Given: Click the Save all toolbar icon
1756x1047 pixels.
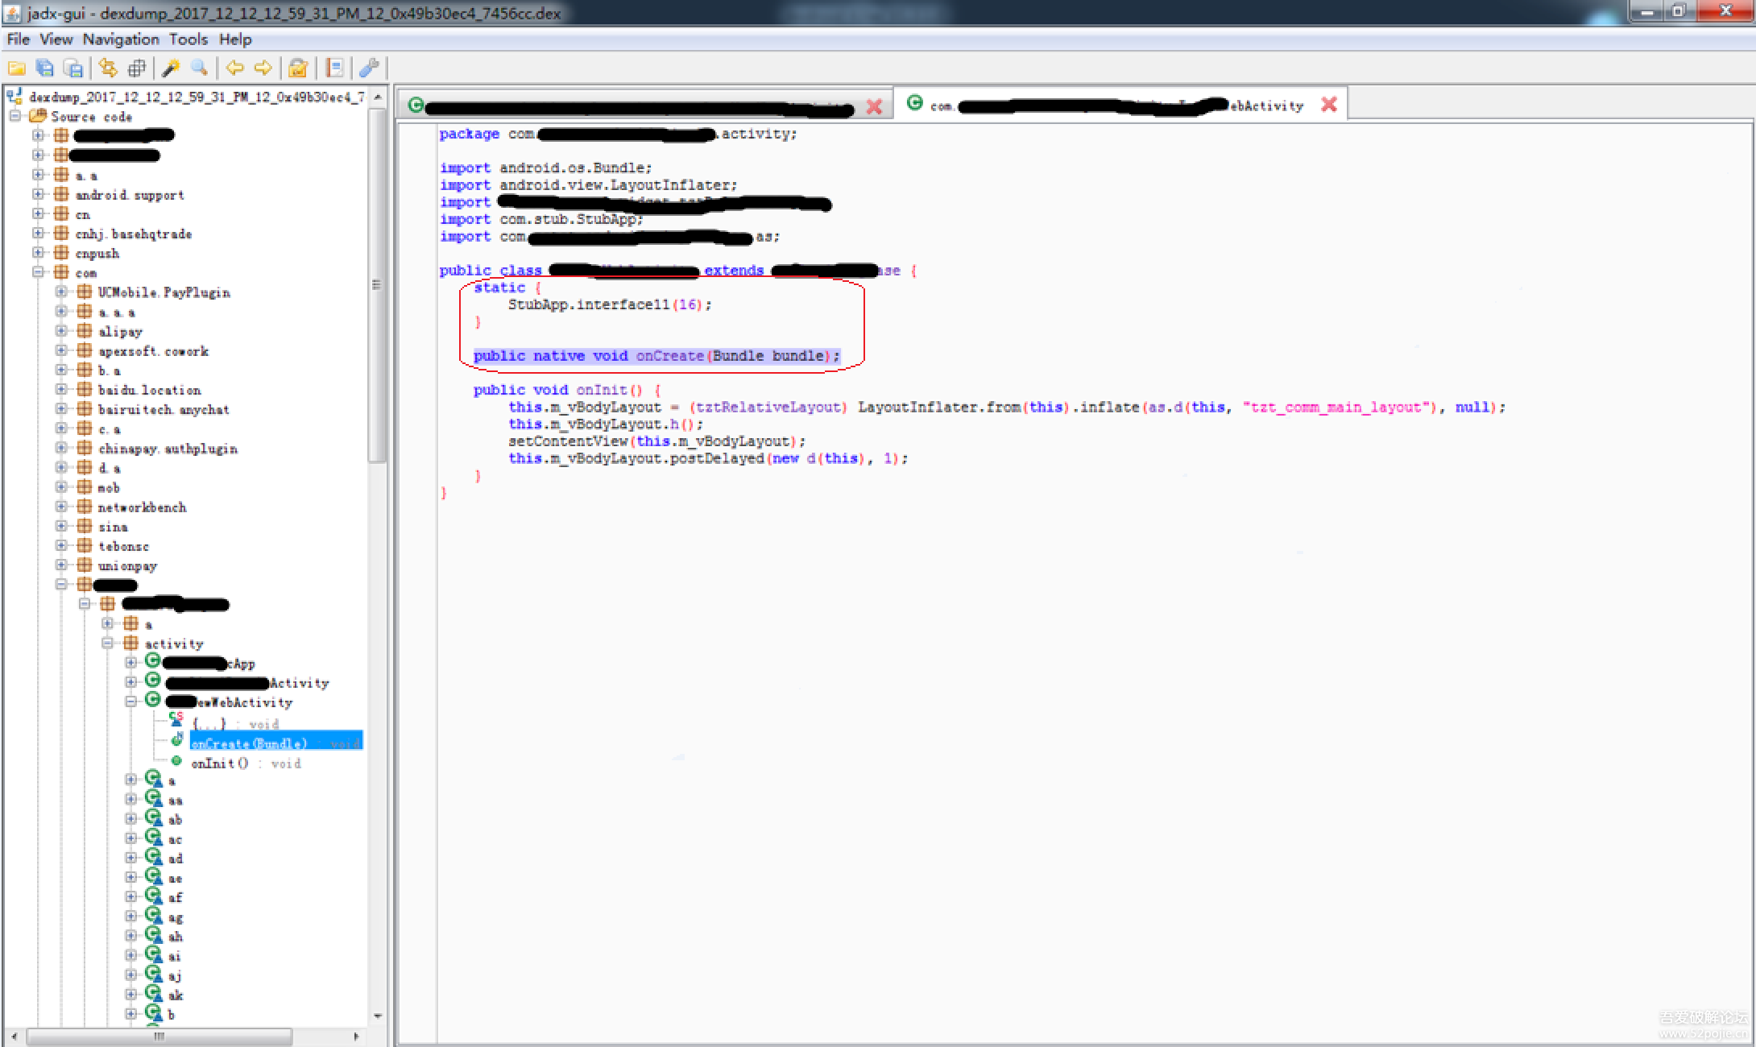Looking at the screenshot, I should [45, 68].
